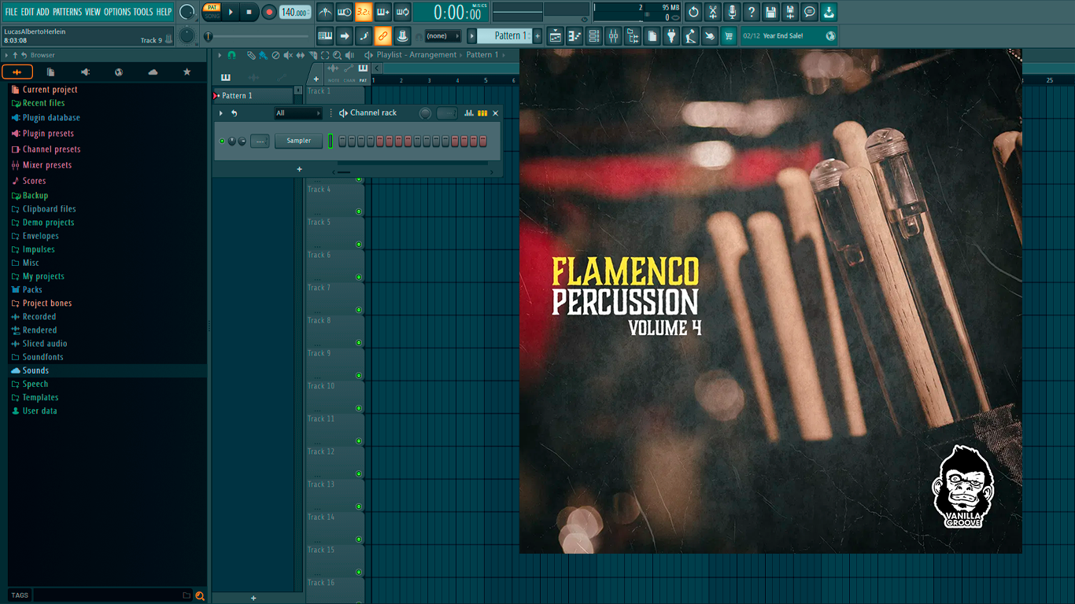Click the download arrow tray icon
1075x604 pixels.
pos(829,12)
